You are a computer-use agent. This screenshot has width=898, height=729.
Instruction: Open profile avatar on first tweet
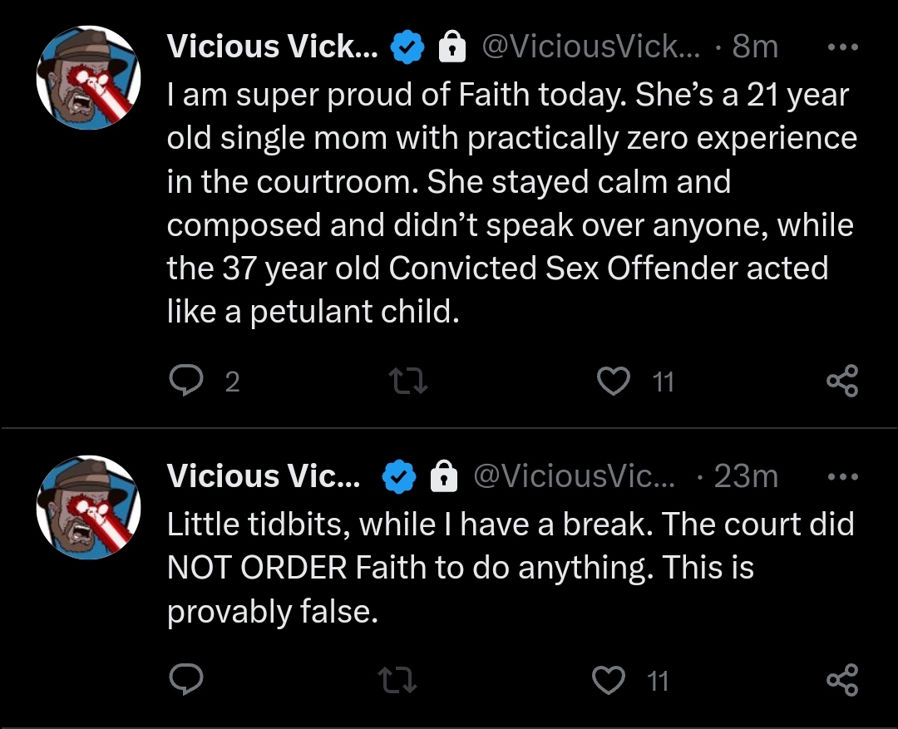(x=89, y=77)
